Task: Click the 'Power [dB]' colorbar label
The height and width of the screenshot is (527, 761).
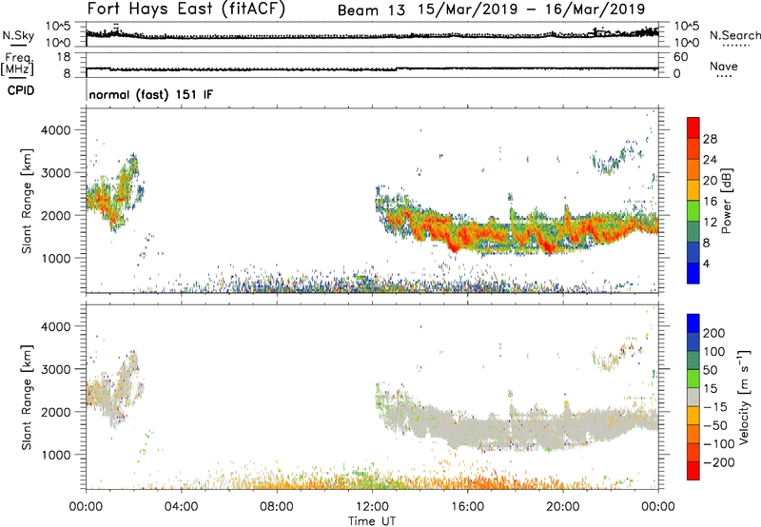Action: tap(726, 201)
